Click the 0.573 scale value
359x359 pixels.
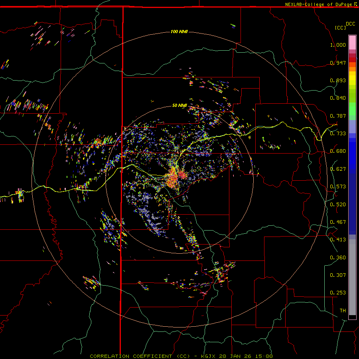338,187
